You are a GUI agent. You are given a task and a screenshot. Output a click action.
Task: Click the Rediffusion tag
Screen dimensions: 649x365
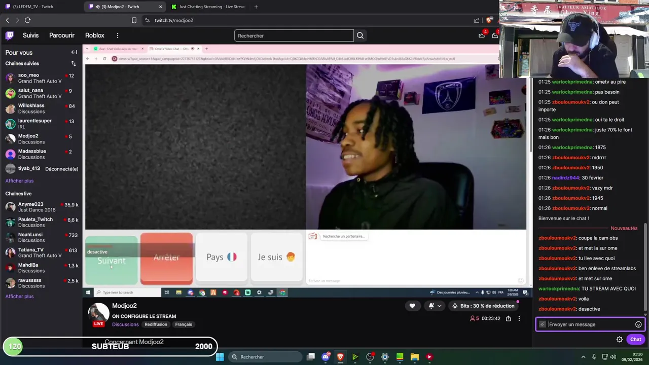coord(156,324)
